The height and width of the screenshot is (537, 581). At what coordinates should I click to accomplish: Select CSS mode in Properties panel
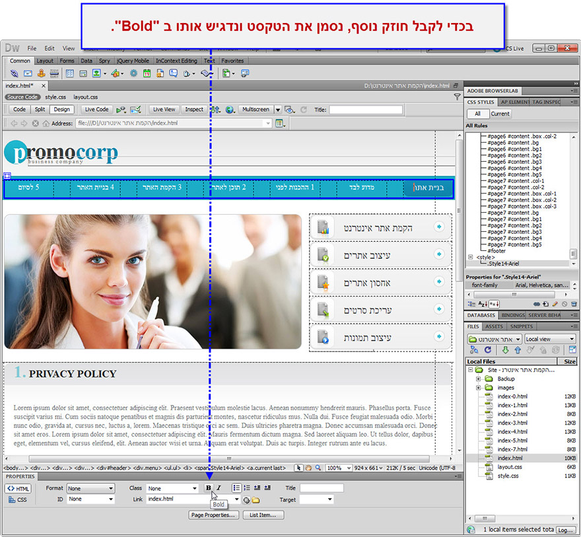coord(18,499)
